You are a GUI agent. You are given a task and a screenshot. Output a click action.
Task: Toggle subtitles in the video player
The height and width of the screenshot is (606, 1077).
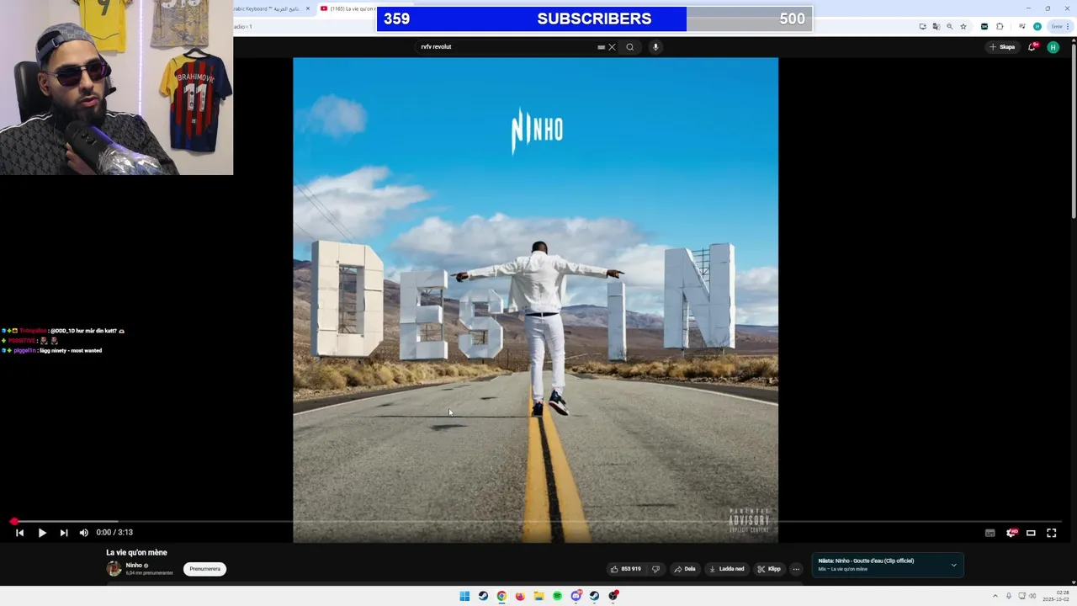tap(989, 533)
